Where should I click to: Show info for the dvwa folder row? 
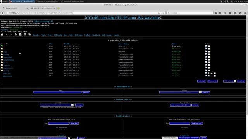point(206,54)
